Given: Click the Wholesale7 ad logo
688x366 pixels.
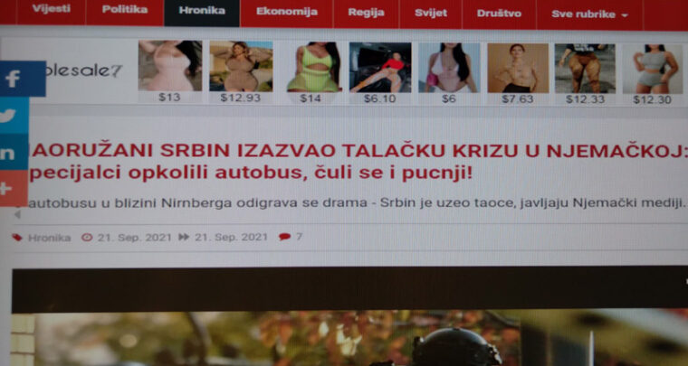Looking at the screenshot, I should [x=83, y=70].
